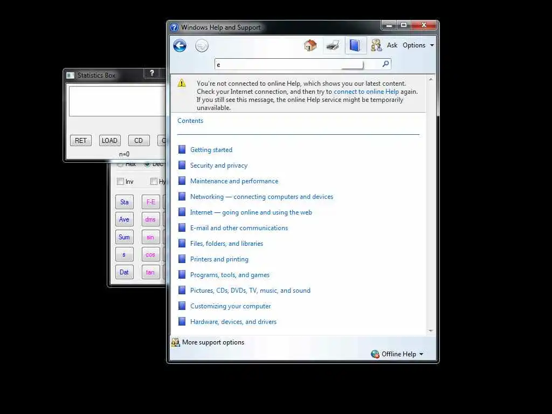552x414 pixels.
Task: Click the Ask toolbar item
Action: pos(392,45)
